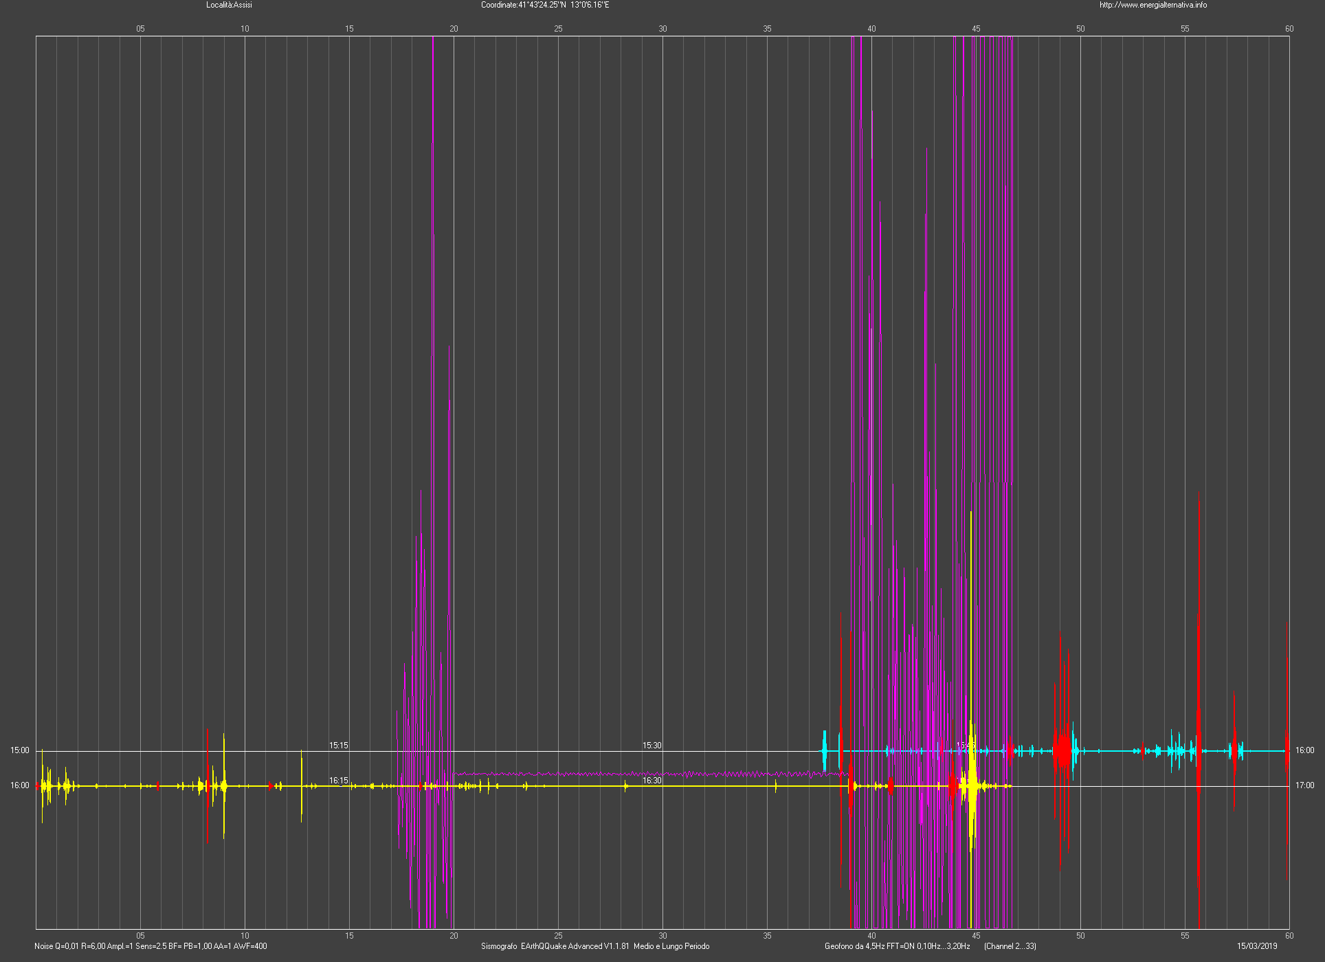This screenshot has width=1325, height=962.
Task: Click minute label '45' on bottom axis
Action: tap(976, 936)
